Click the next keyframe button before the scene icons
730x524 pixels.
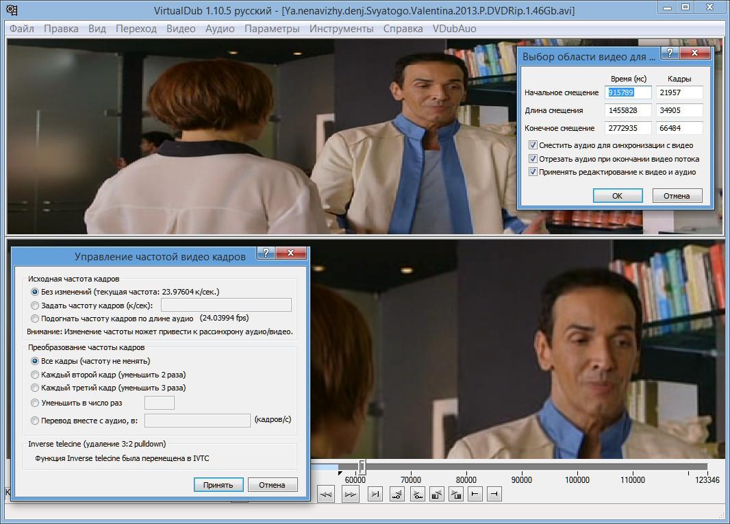(417, 495)
